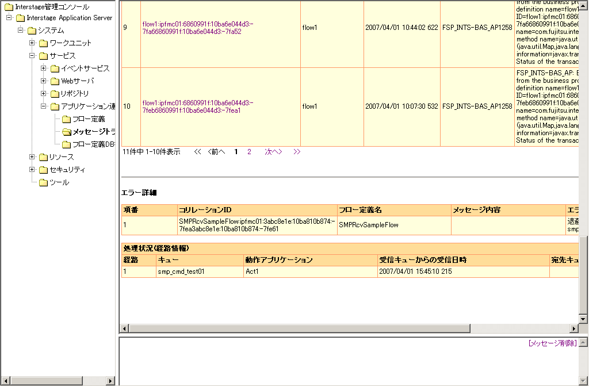This screenshot has width=589, height=386.
Task: Go to page 2 of results
Action: tap(249, 152)
